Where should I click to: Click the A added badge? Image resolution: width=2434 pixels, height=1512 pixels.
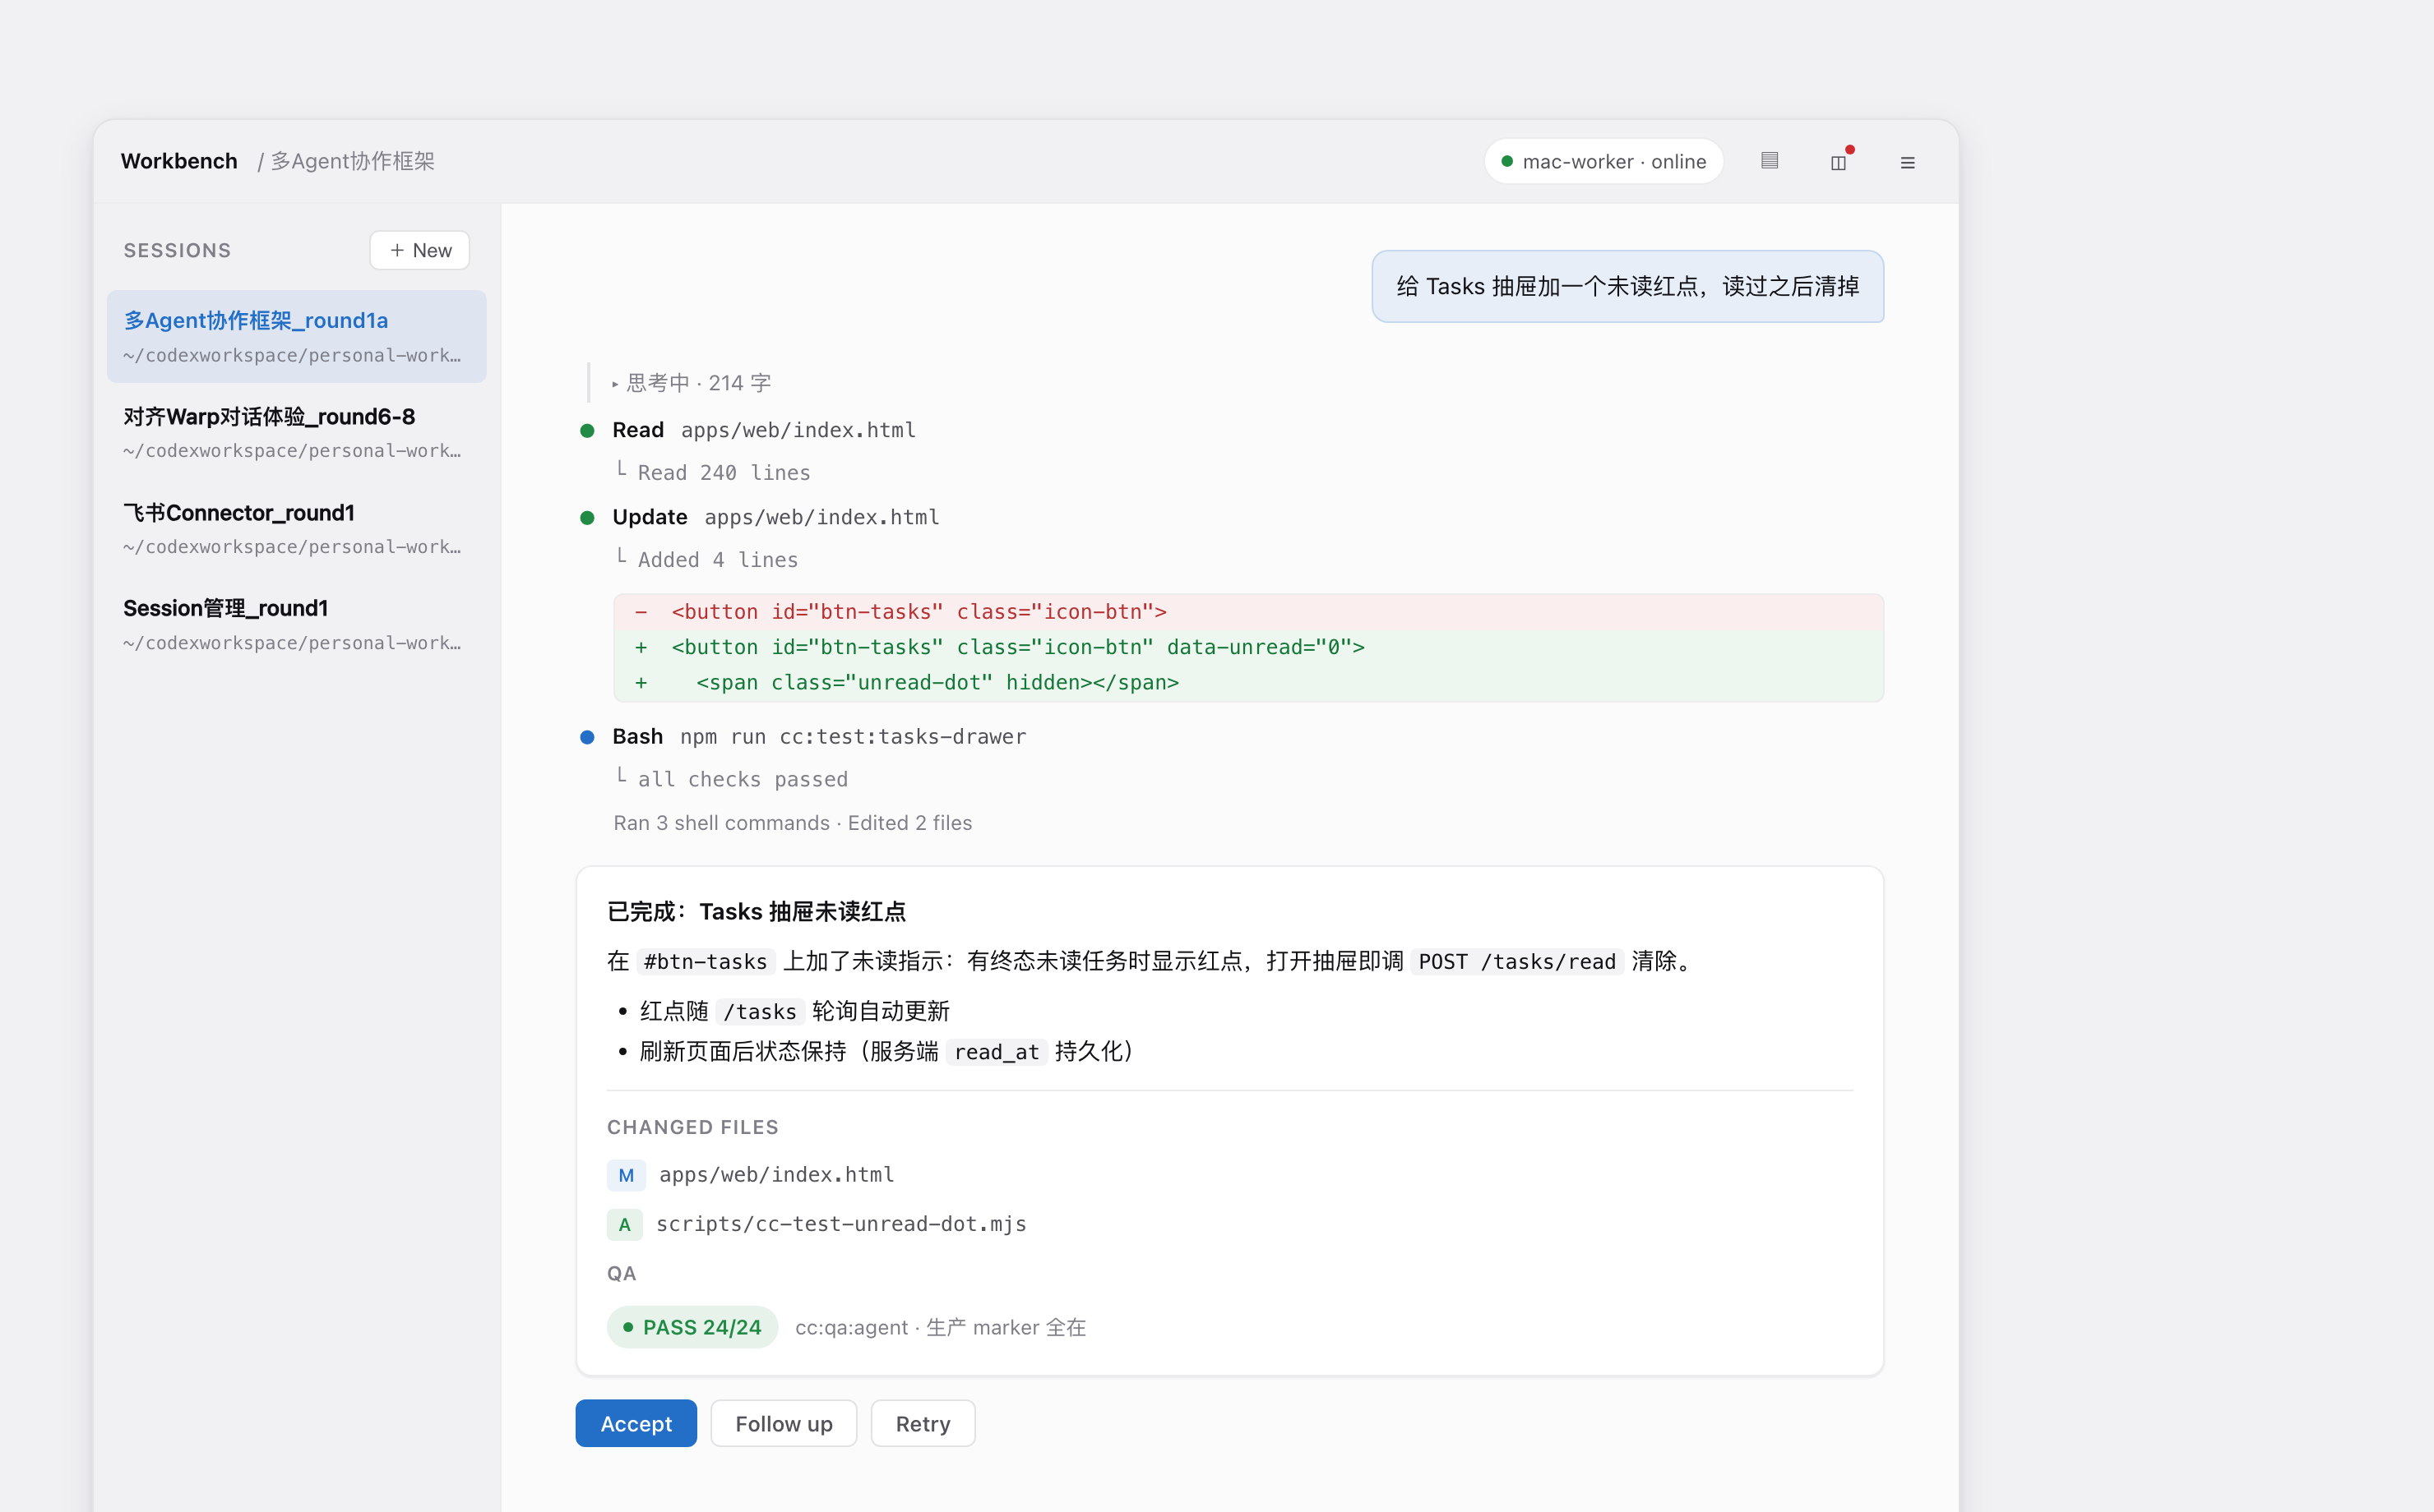[624, 1225]
